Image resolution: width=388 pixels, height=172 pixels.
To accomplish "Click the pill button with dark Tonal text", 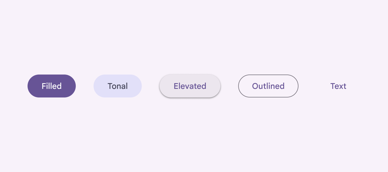I will [118, 86].
